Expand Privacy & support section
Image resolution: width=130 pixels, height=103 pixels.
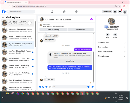[x=112, y=56]
